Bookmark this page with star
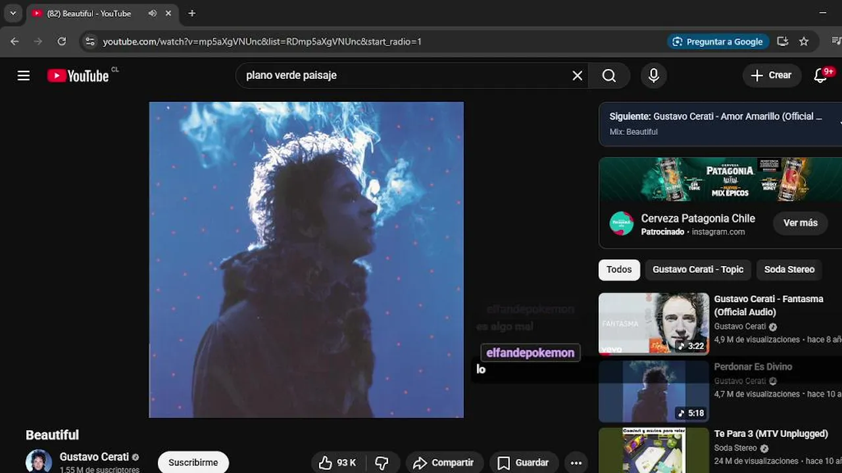This screenshot has width=842, height=473. [x=804, y=41]
